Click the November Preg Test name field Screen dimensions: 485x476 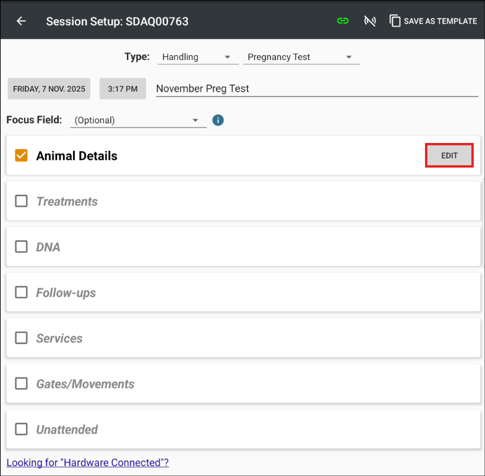(x=317, y=89)
